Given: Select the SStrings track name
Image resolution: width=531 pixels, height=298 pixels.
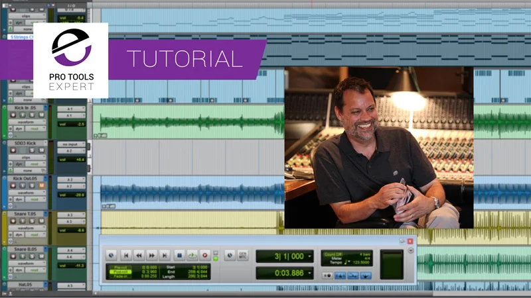Looking at the screenshot, I should tap(21, 37).
